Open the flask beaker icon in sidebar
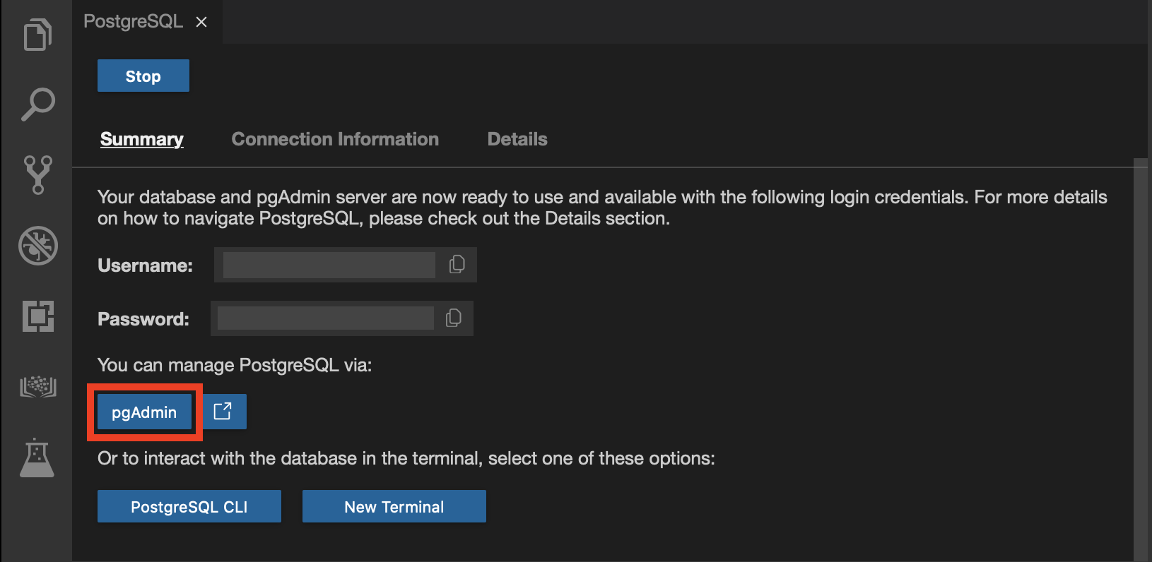This screenshot has height=562, width=1152. [x=37, y=458]
